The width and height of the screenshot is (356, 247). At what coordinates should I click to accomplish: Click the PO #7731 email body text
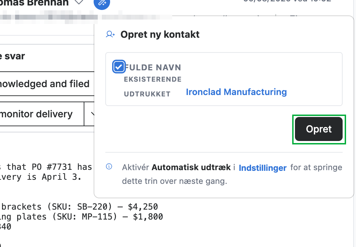[x=46, y=172]
